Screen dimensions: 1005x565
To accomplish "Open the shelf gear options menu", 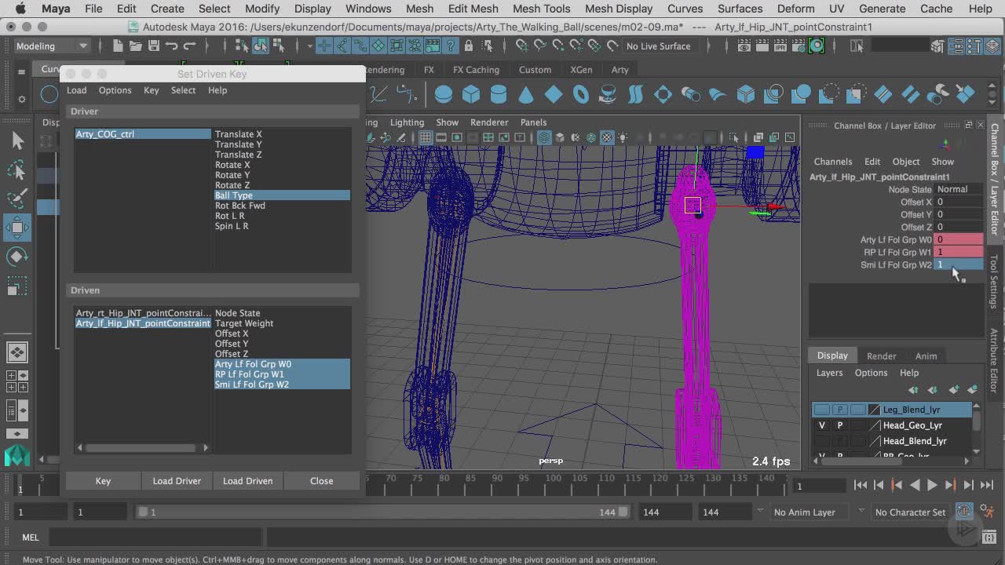I will (x=22, y=99).
